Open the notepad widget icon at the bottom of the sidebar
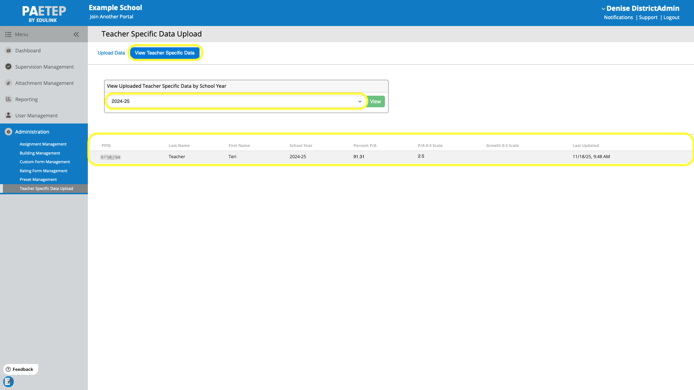The width and height of the screenshot is (694, 390). (x=8, y=381)
